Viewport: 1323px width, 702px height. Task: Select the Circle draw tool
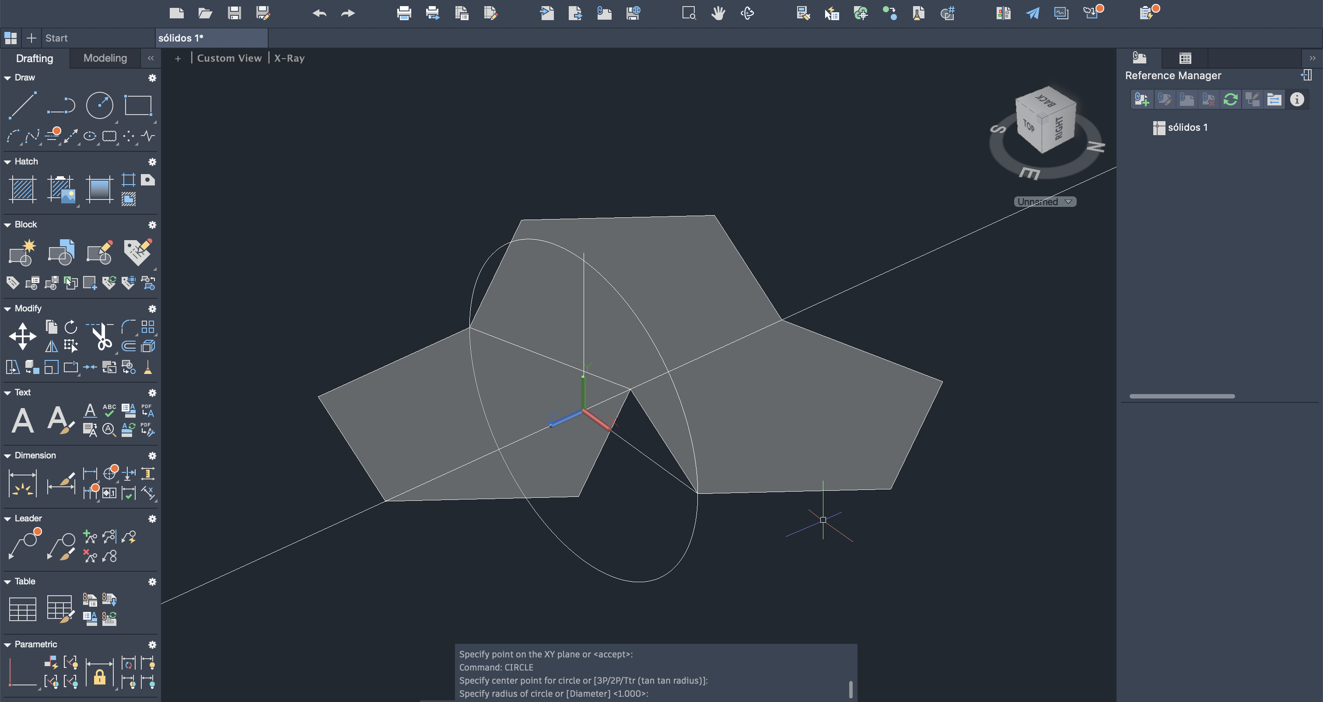click(x=99, y=105)
